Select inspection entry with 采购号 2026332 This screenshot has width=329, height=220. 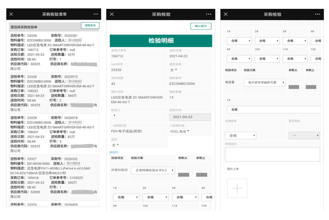(x=54, y=178)
